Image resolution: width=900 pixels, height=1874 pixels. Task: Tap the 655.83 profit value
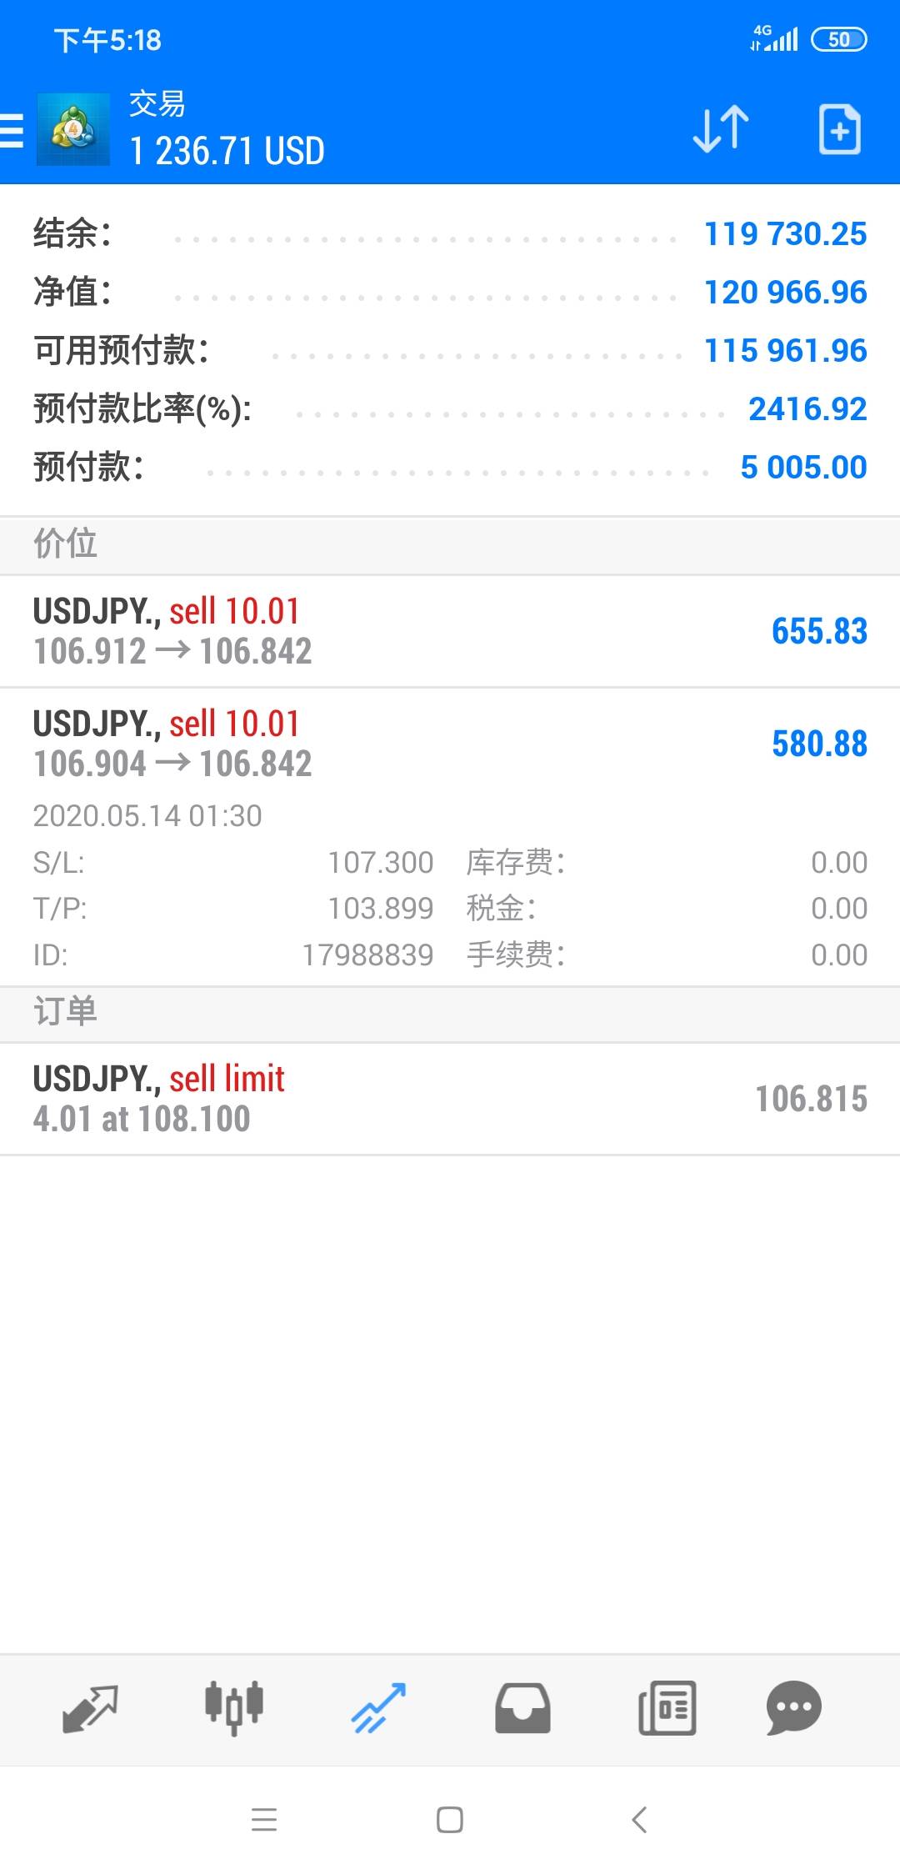pos(819,631)
